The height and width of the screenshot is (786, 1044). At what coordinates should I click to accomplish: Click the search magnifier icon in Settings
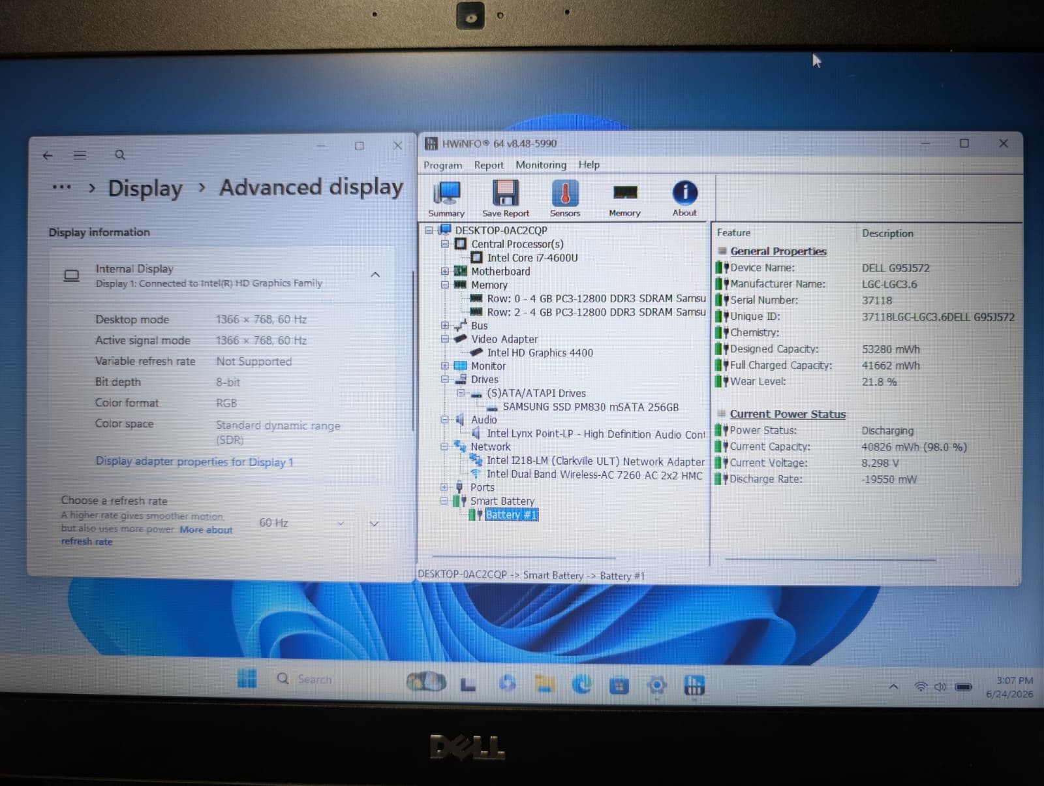[120, 155]
